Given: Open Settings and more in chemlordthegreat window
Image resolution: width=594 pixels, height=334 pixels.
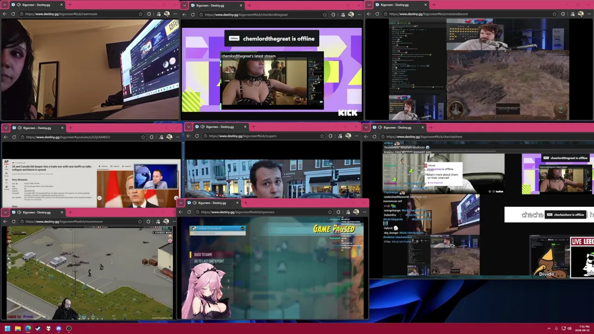Looking at the screenshot, I should click(359, 14).
